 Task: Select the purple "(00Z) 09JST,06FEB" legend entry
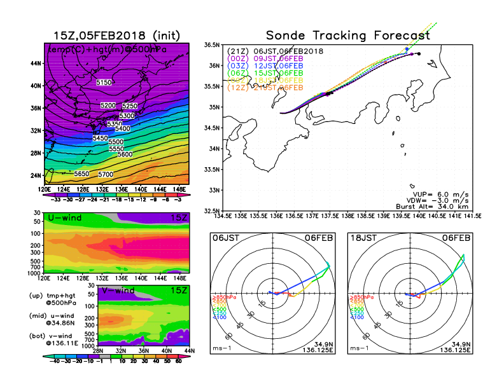point(265,58)
